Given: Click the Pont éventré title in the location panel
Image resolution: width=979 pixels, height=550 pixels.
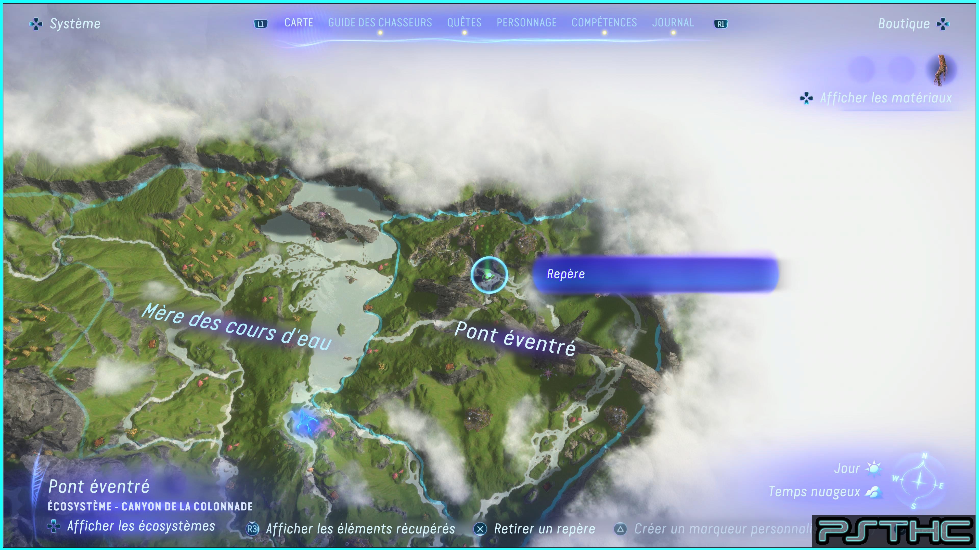Looking at the screenshot, I should click(x=99, y=487).
